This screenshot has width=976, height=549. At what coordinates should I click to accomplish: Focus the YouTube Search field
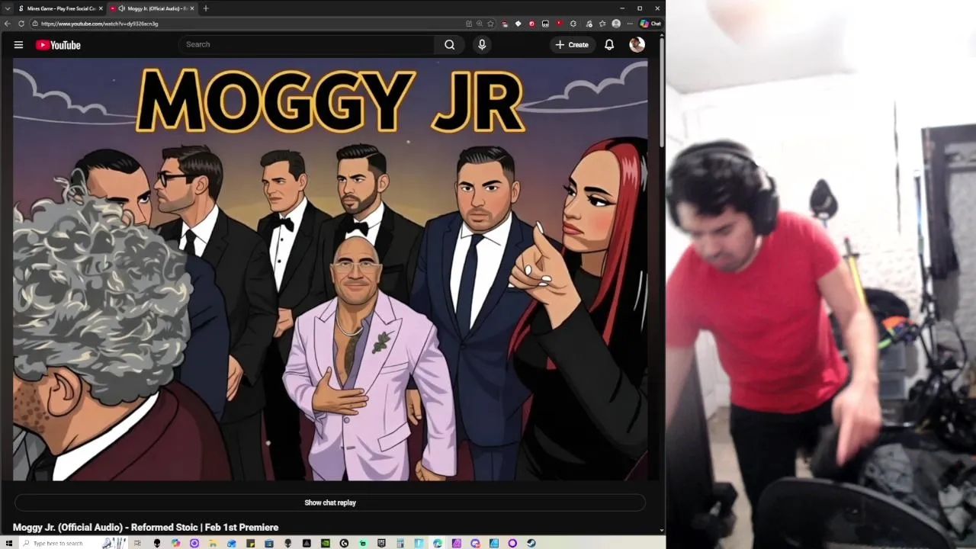click(307, 44)
